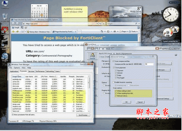Viewport: 182px width, 131px height.
Task: Click the FortiClient help question mark icon
Action: click(x=176, y=55)
